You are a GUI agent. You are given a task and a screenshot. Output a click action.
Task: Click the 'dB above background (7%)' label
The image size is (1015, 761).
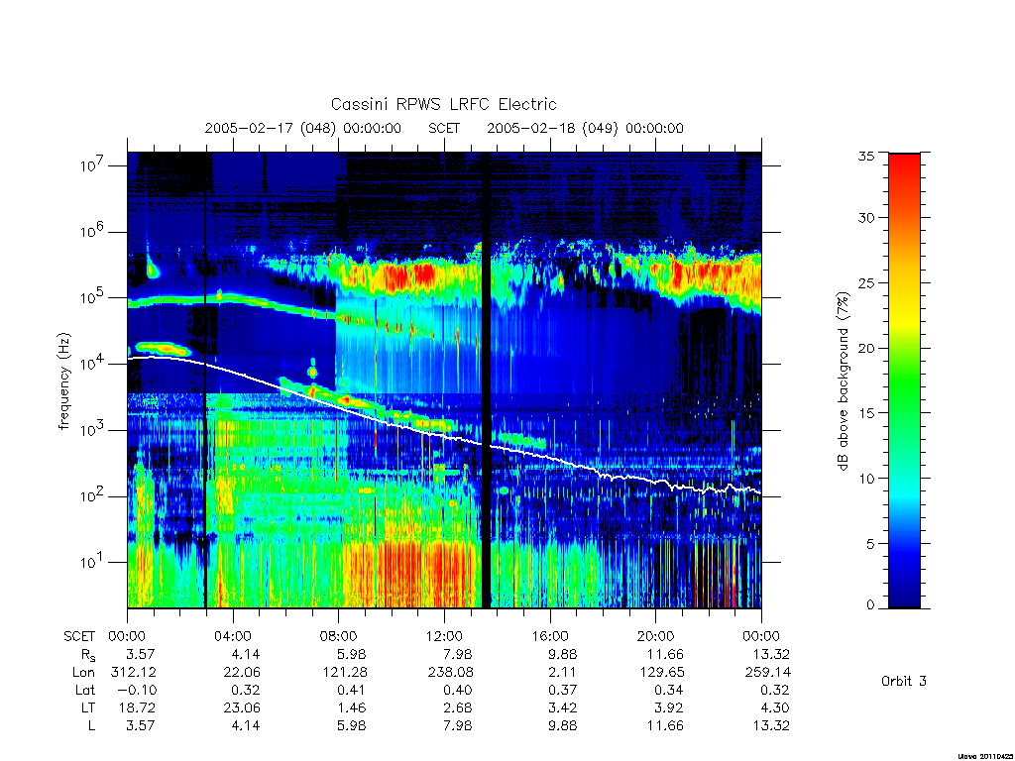843,381
